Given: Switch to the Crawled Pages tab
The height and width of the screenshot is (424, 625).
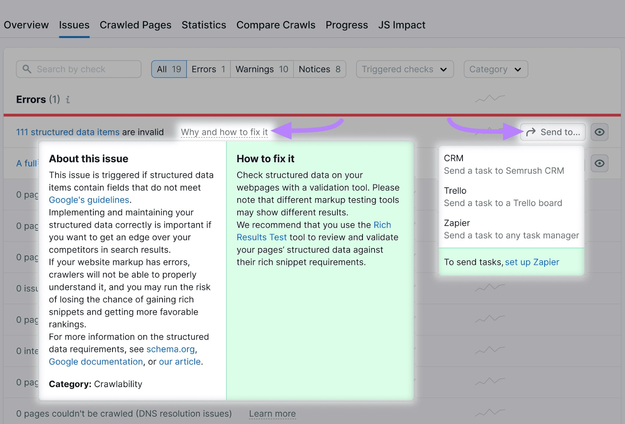Looking at the screenshot, I should click(x=136, y=25).
